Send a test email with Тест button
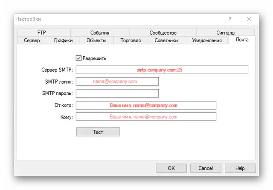273x190 pixels. 98,132
